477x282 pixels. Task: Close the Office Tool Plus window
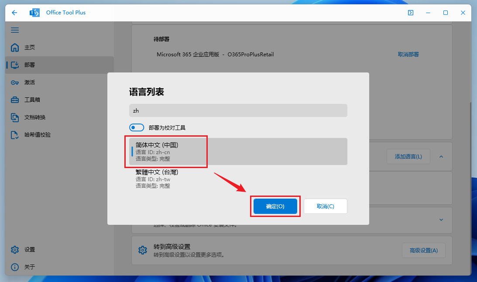coord(463,13)
